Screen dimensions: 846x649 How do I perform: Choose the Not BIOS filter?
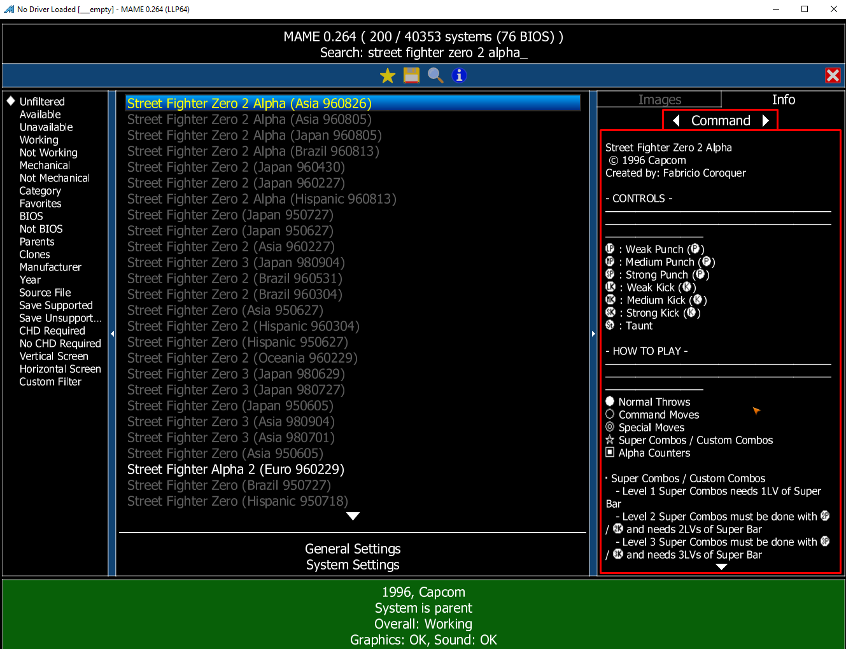pos(41,229)
